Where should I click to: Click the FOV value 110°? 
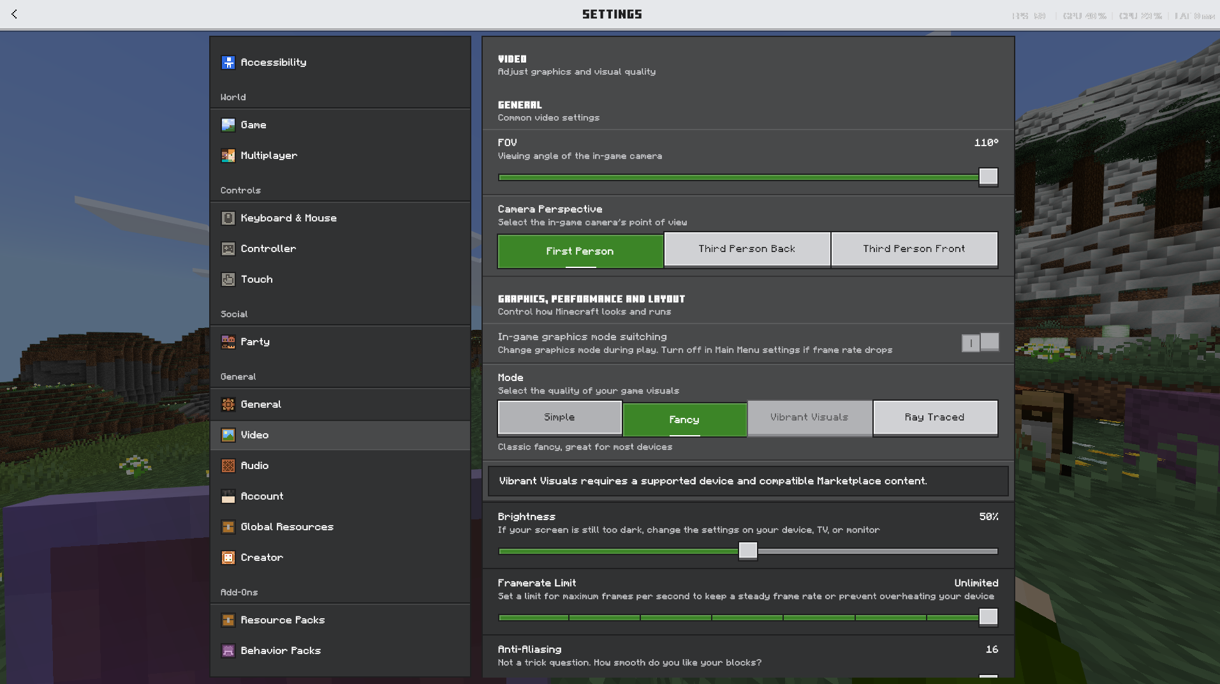coord(986,143)
